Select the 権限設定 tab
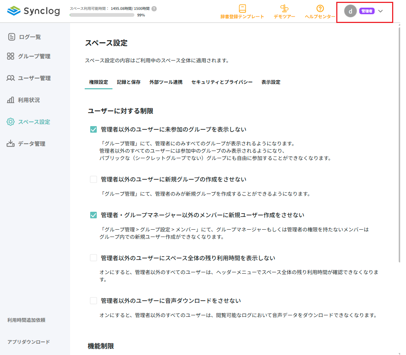Screen dimensions: 406x355 [98, 82]
